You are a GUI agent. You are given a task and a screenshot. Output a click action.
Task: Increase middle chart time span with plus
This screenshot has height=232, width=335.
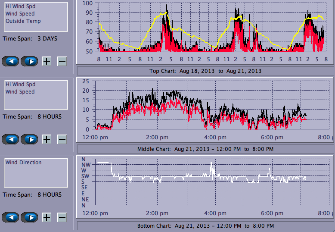[47, 139]
